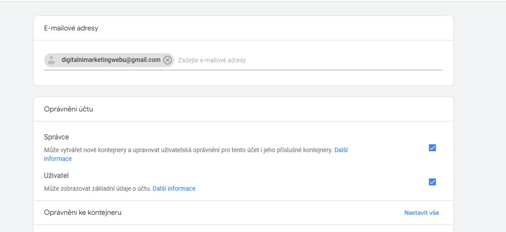Open 'Další informace' link beside Uživatel description
Viewport: 506px width, 232px height.
(x=174, y=189)
